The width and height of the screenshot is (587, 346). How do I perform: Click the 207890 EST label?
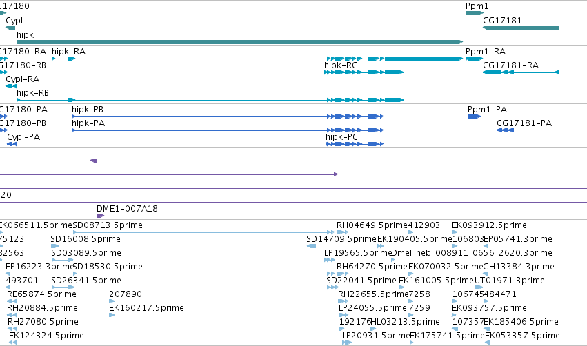pyautogui.click(x=126, y=294)
